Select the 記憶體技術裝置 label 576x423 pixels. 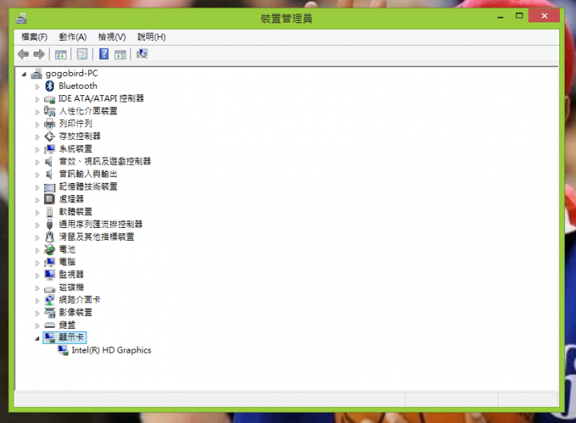(88, 186)
